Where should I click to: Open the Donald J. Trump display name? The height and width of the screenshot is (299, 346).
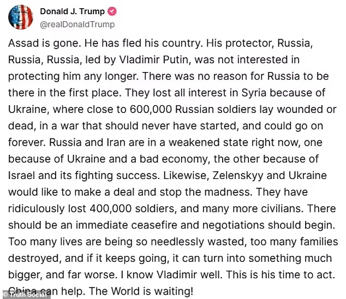point(72,11)
